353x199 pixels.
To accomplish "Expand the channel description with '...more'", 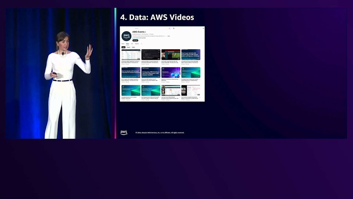I will 169,36.
